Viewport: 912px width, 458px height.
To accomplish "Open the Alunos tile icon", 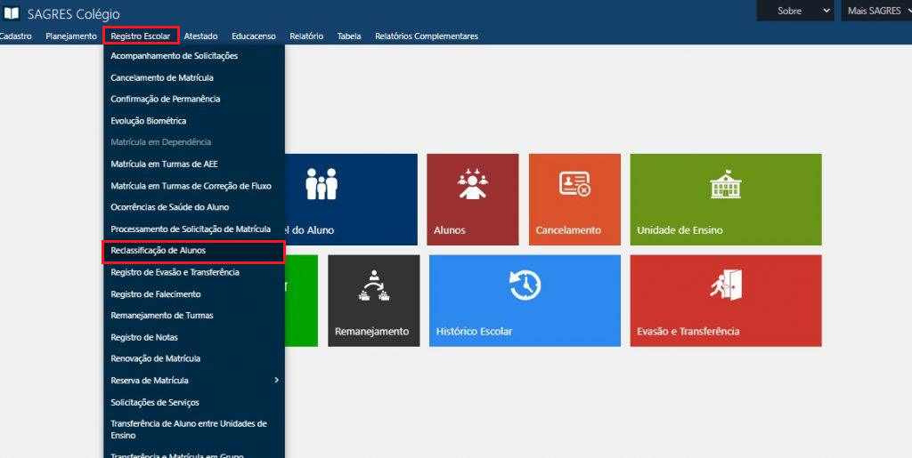I will coord(472,184).
